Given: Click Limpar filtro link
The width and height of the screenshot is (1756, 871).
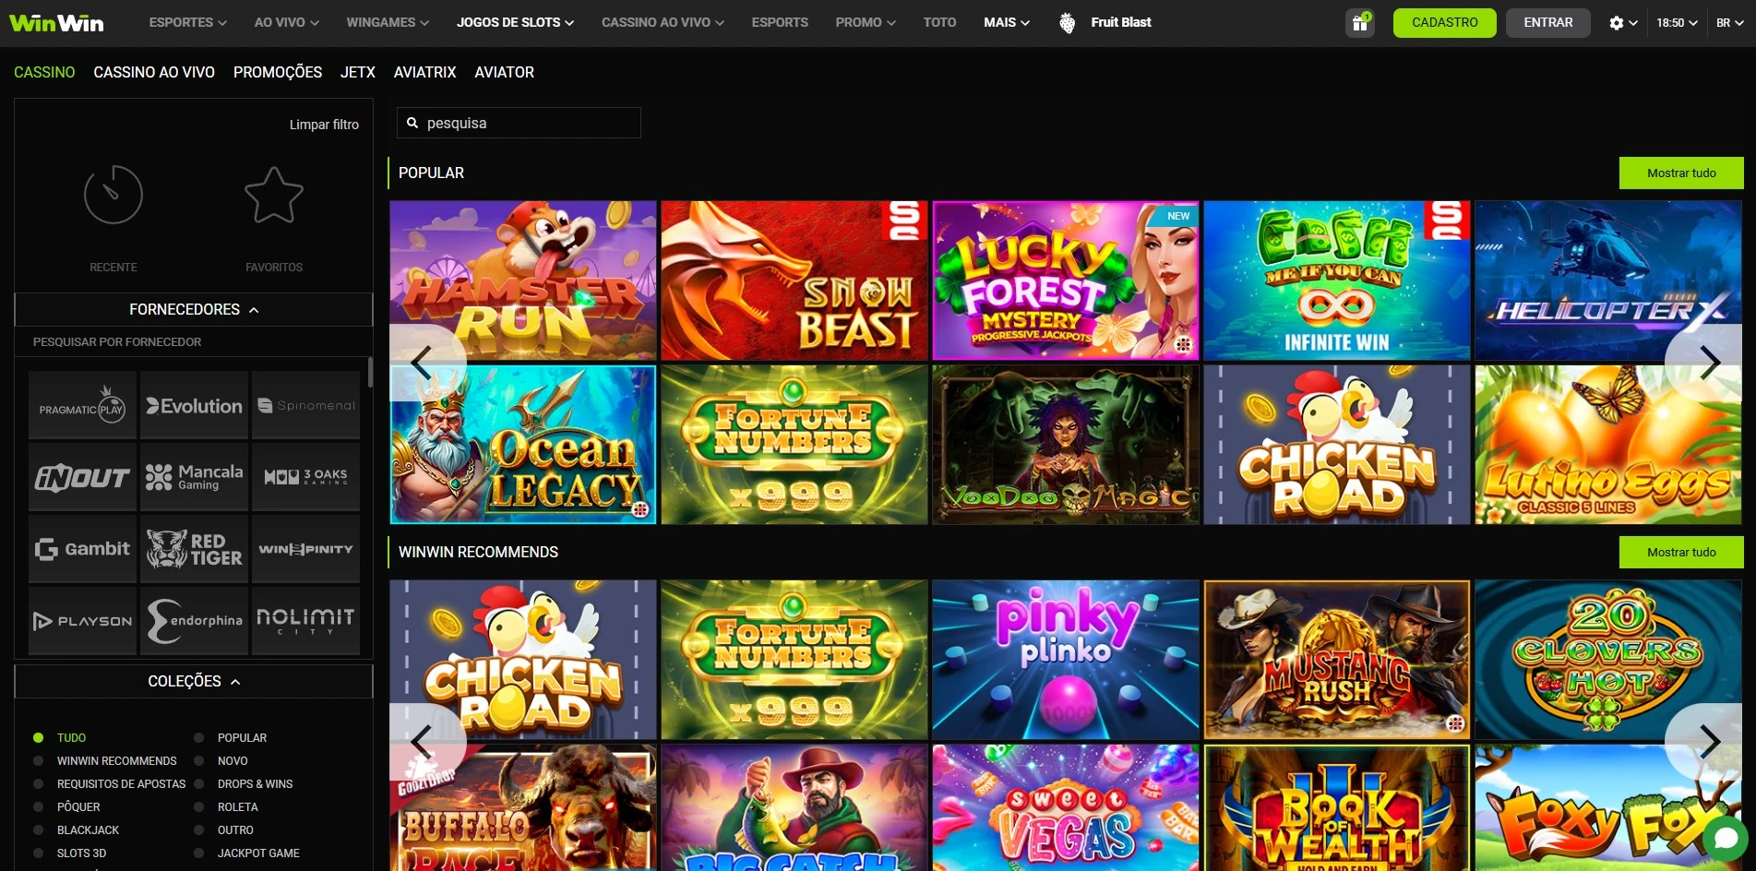Looking at the screenshot, I should 324,125.
